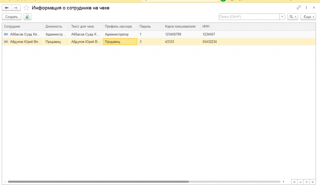Select the Аббасов Суад К... receipt text cell
Image resolution: width=320 pixels, height=185 pixels.
86,34
